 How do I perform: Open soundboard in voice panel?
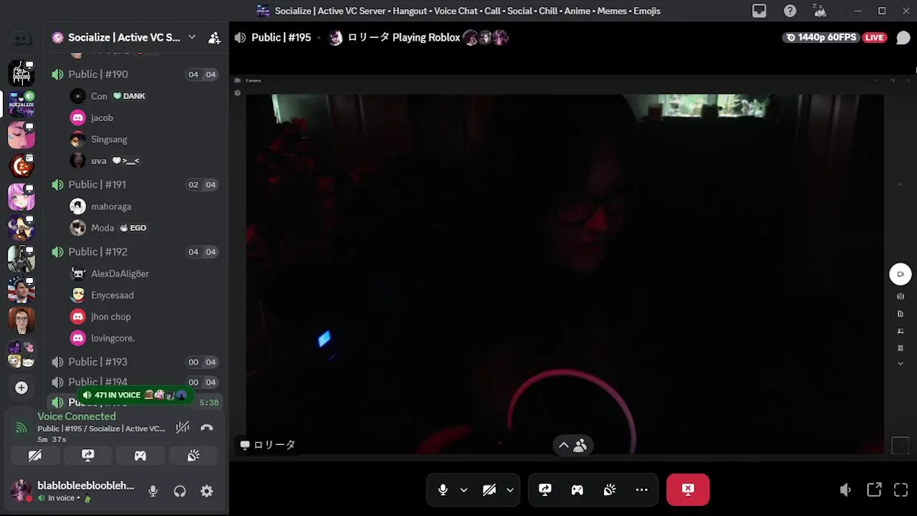193,455
